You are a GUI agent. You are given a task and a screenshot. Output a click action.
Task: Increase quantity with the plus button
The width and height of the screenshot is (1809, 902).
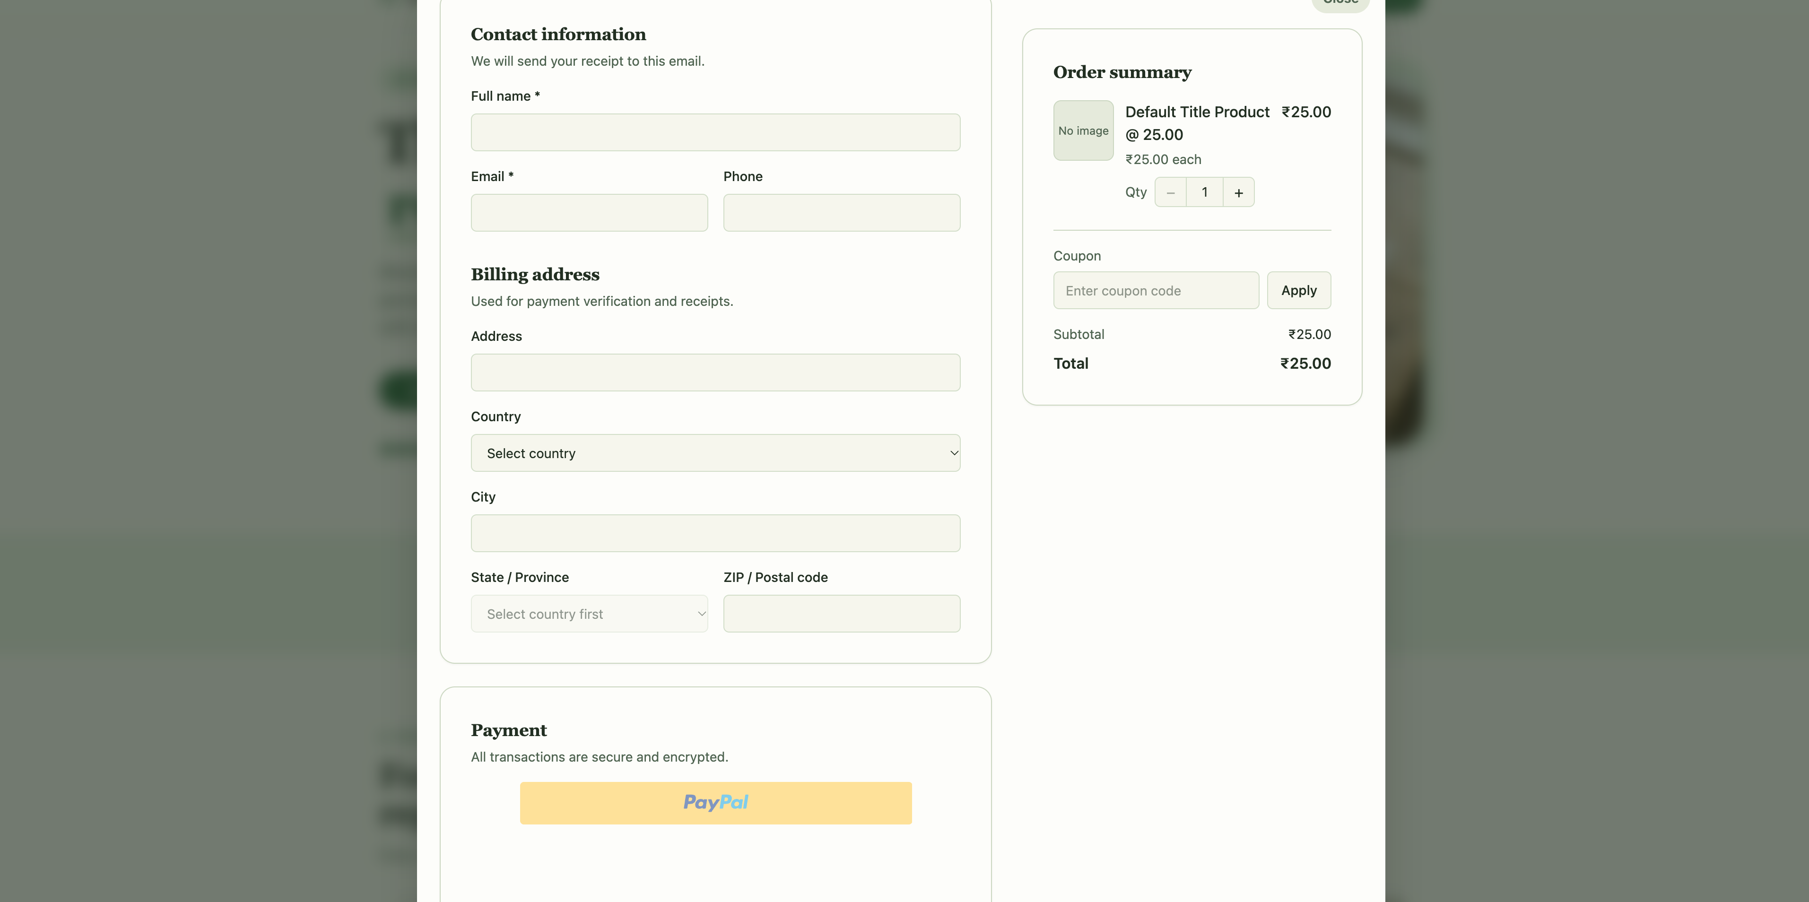click(1239, 192)
